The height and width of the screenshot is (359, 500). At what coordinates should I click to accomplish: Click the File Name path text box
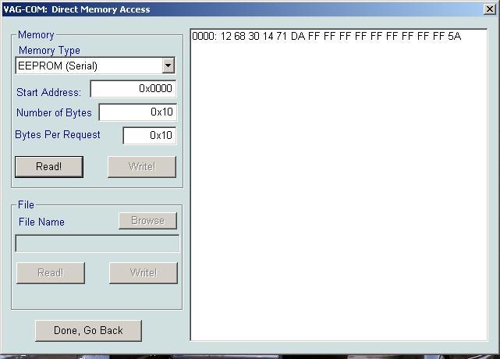click(98, 243)
